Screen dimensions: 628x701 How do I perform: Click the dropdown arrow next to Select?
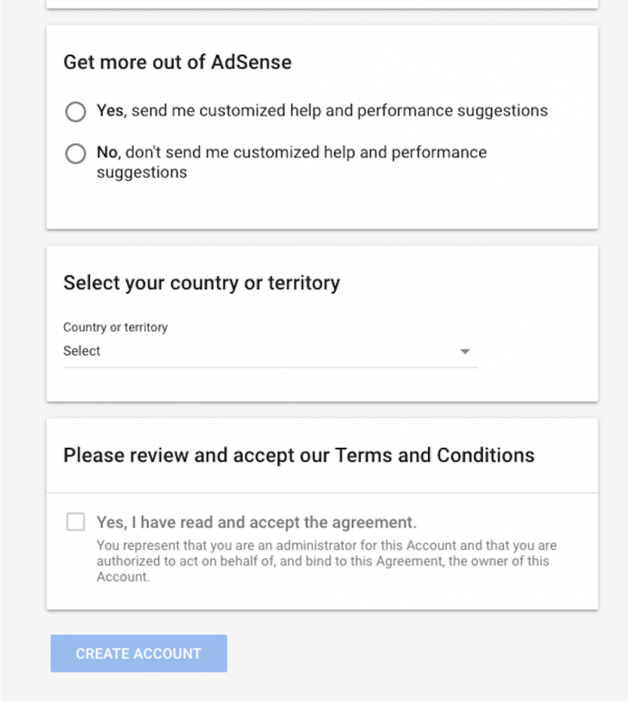point(465,350)
